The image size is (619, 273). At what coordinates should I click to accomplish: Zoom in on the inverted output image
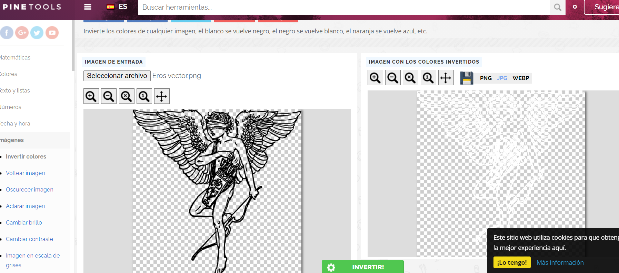tap(375, 78)
